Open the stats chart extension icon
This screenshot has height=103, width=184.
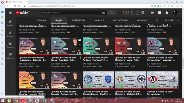click(x=143, y=12)
